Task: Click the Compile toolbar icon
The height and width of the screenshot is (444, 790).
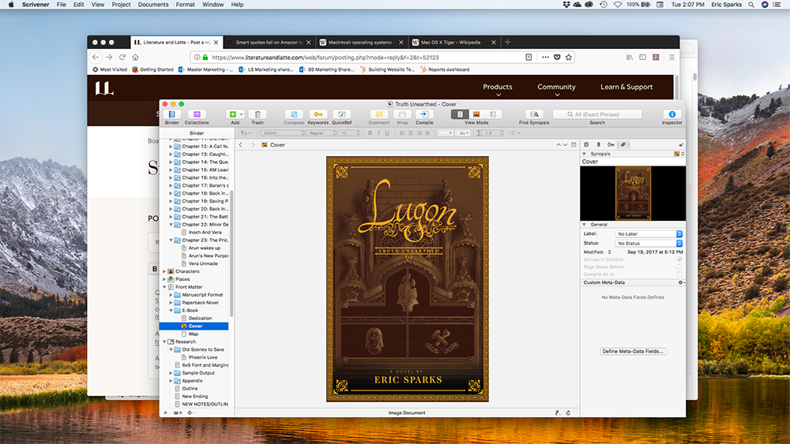Action: point(424,114)
